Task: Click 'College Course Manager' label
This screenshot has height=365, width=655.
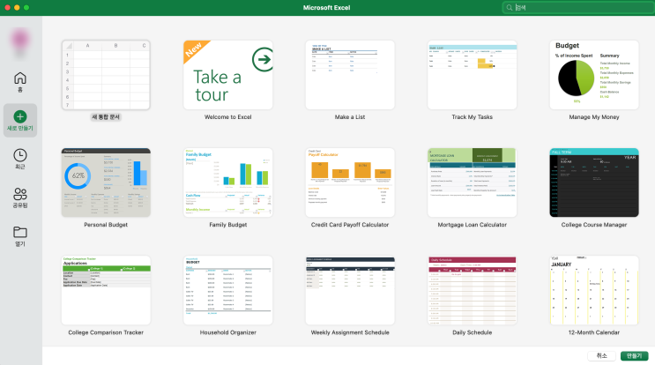Action: coord(594,225)
